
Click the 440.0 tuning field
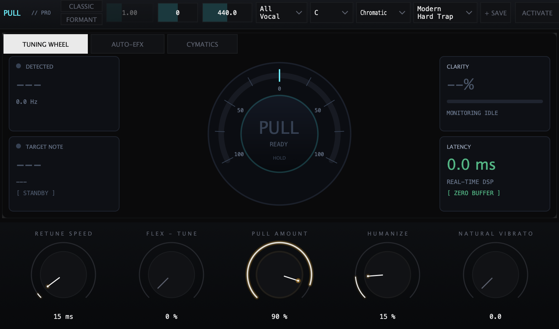[227, 13]
